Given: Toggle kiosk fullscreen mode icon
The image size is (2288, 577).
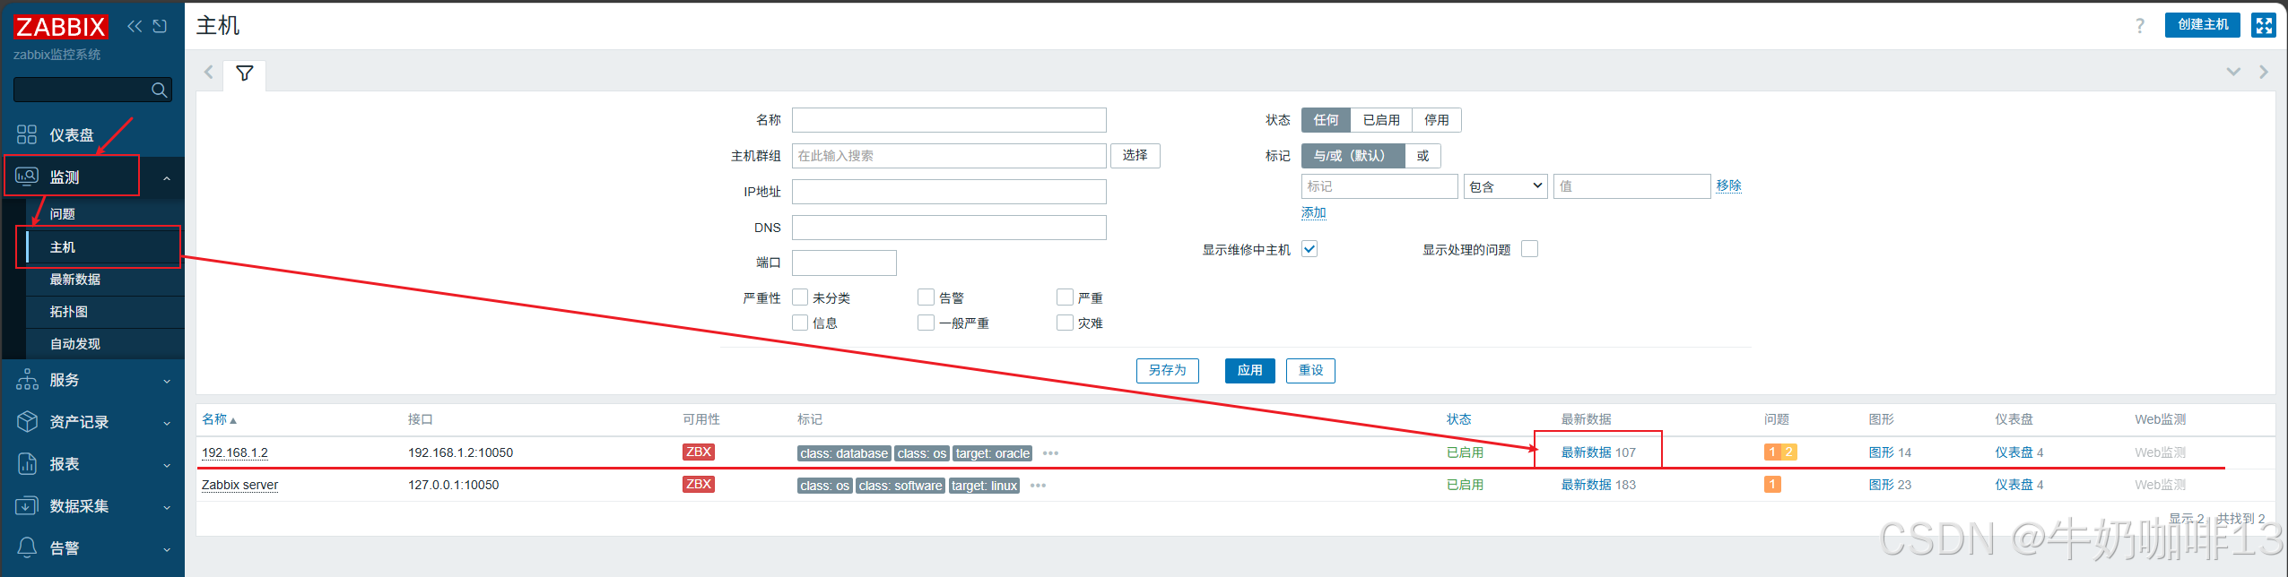Looking at the screenshot, I should [2264, 25].
